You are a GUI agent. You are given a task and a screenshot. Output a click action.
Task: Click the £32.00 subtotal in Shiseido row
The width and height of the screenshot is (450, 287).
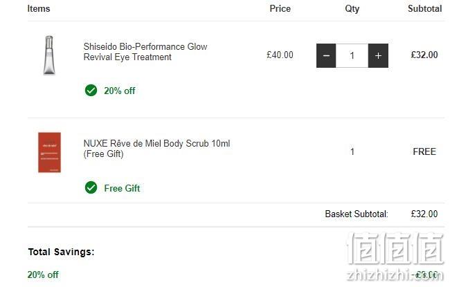[x=424, y=55]
